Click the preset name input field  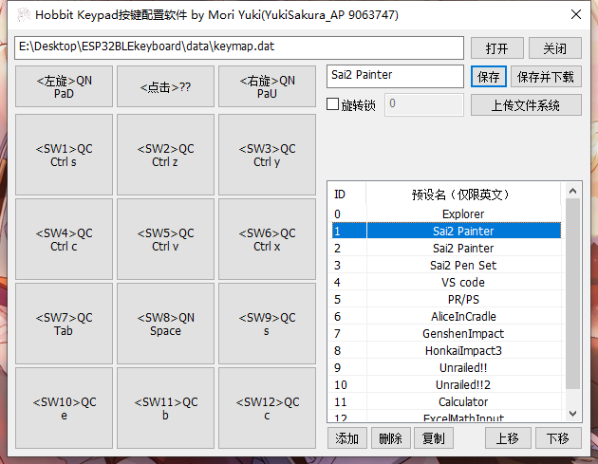396,75
